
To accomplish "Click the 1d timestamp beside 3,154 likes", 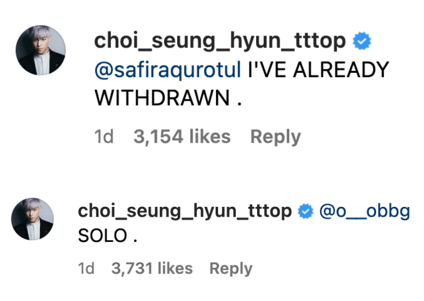I will pos(103,137).
